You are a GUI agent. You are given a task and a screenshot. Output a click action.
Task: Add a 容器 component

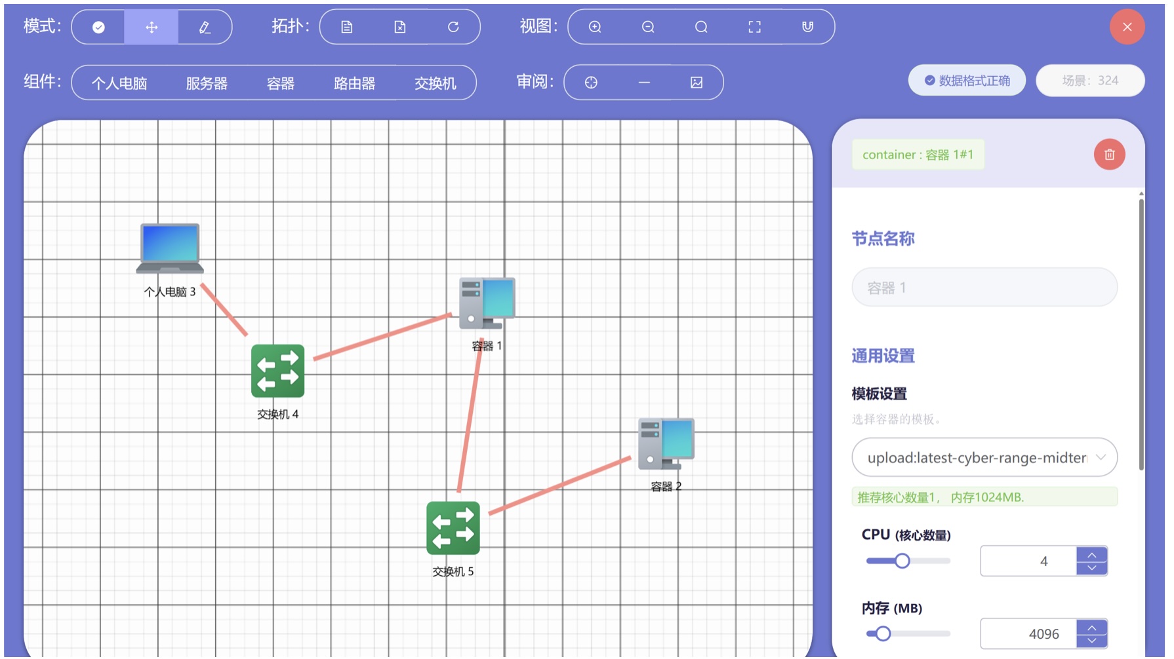[x=281, y=83]
